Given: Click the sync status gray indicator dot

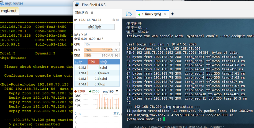Looking at the screenshot, I should click(x=92, y=13).
